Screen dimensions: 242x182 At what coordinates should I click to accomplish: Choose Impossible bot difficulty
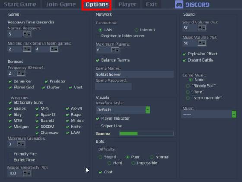click(134, 163)
